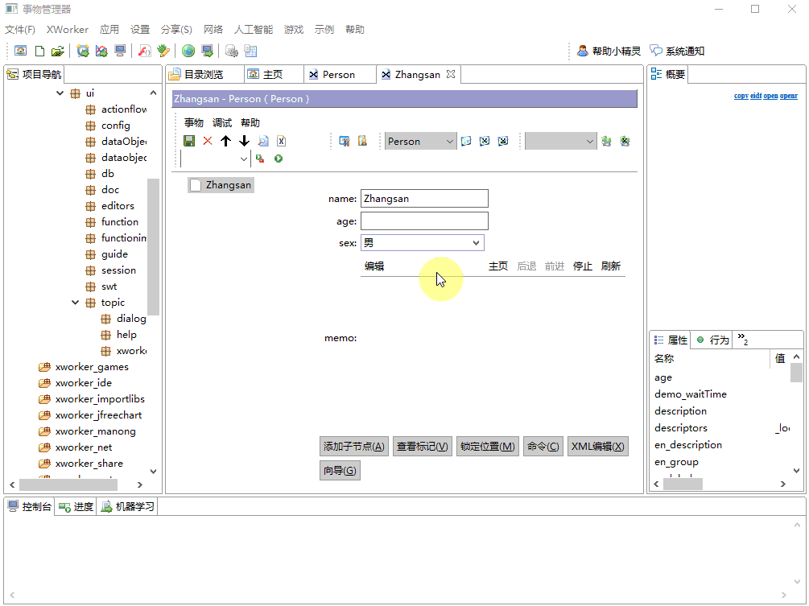Collapse the topic tree node
This screenshot has height=606, width=809.
pos(76,303)
